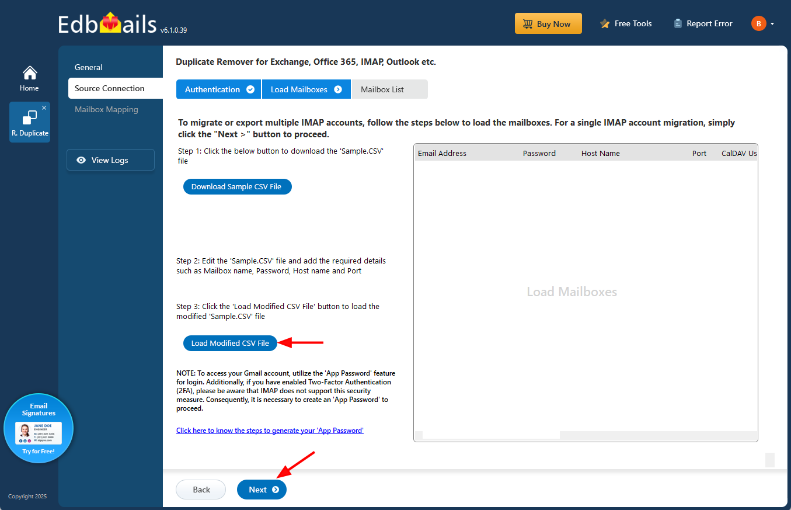The image size is (791, 510).
Task: Click the checkmark on the Authentication step
Action: point(251,89)
